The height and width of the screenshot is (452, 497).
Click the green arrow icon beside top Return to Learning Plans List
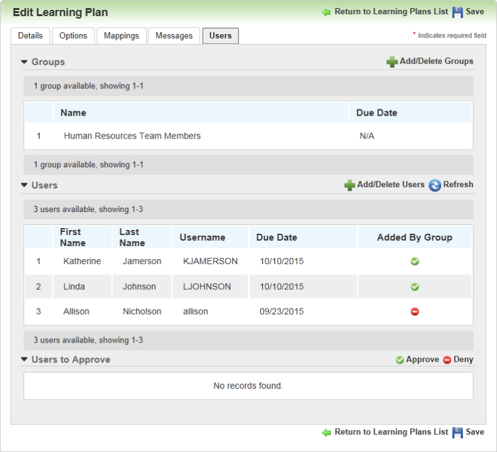(326, 12)
